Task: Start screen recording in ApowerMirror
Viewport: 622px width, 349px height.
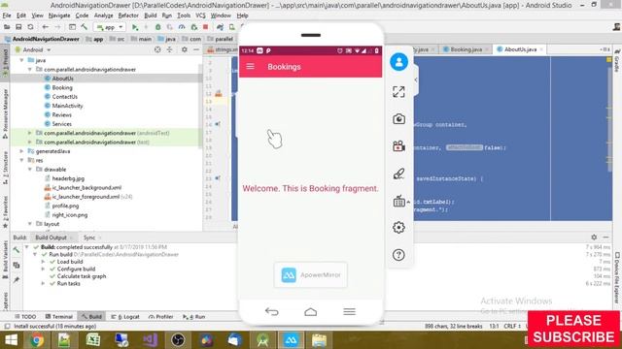Action: click(398, 146)
